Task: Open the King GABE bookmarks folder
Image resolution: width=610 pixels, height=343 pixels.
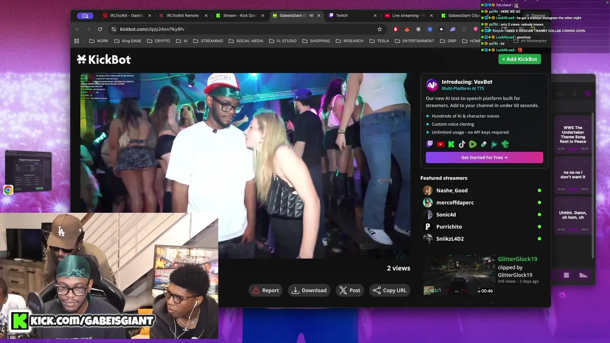Action: click(128, 41)
